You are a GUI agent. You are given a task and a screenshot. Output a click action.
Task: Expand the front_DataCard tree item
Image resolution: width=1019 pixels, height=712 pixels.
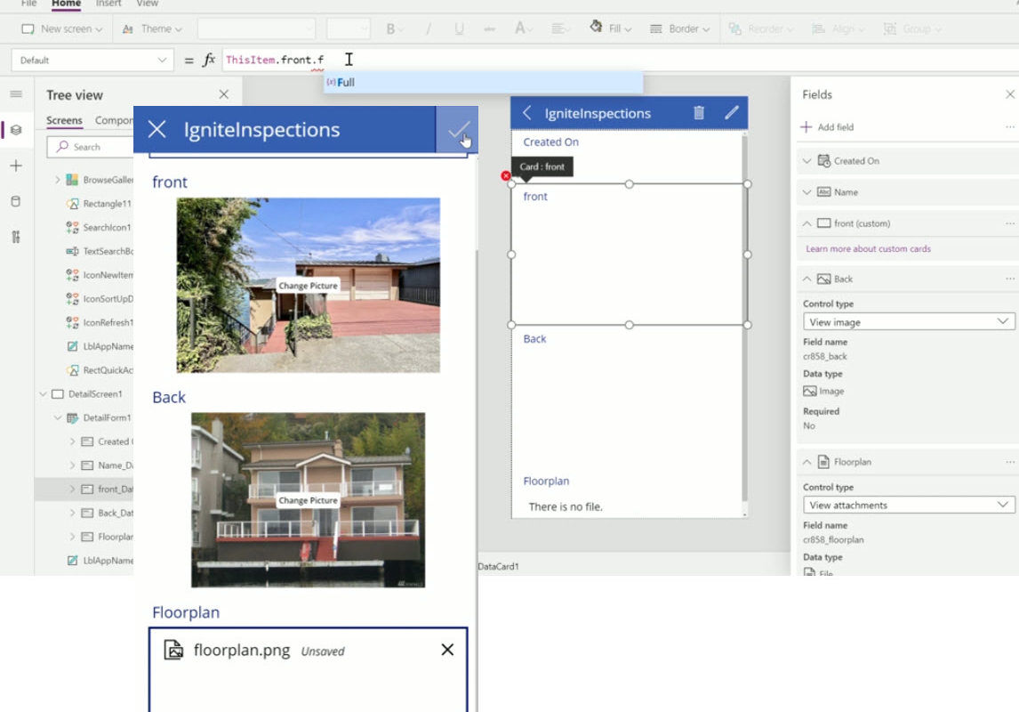click(72, 489)
